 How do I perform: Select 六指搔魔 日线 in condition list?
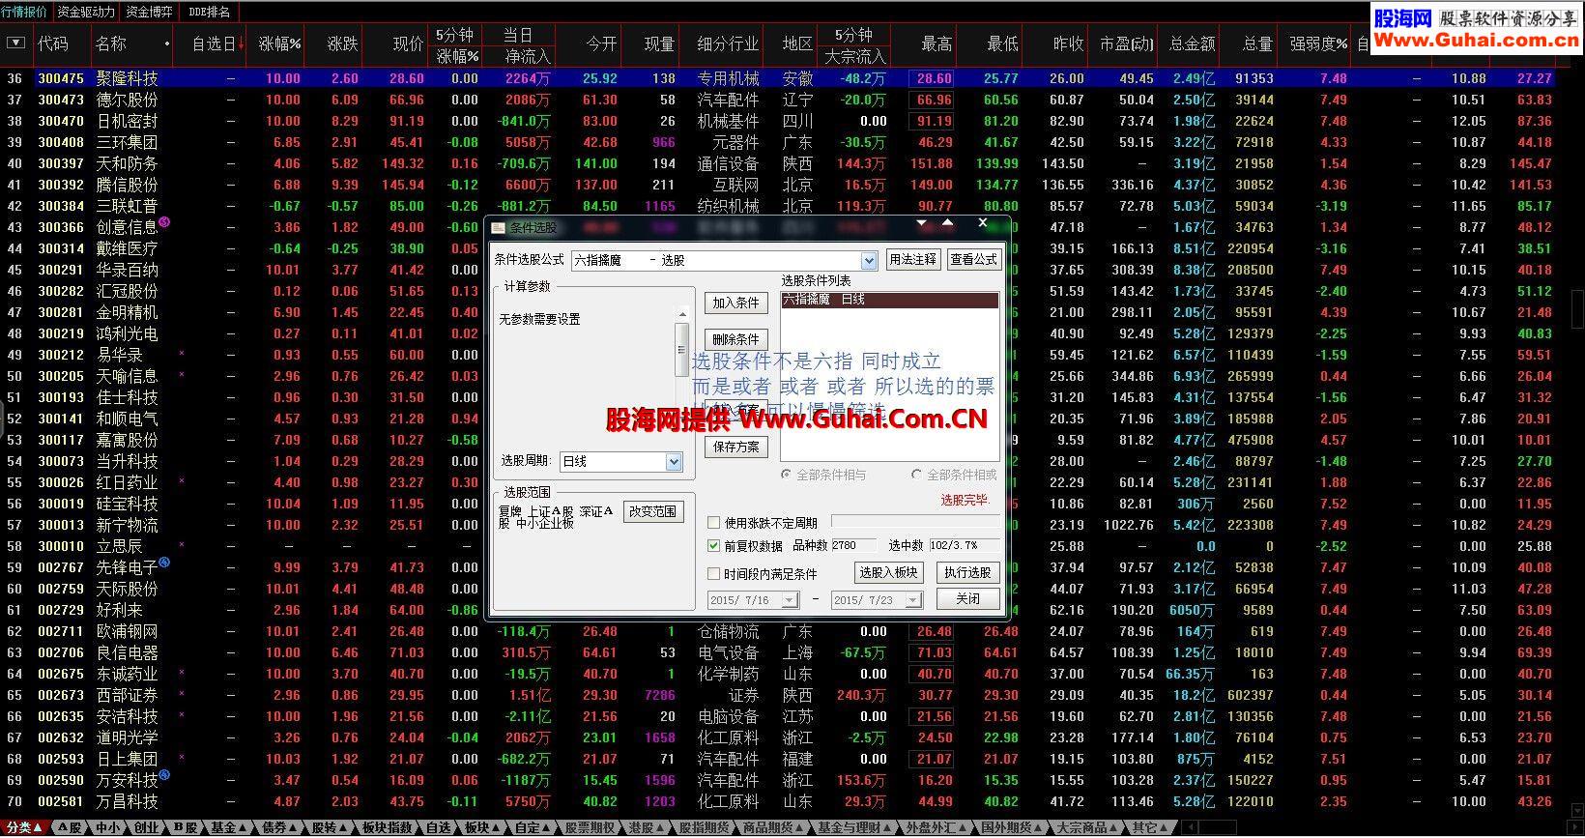pyautogui.click(x=889, y=300)
